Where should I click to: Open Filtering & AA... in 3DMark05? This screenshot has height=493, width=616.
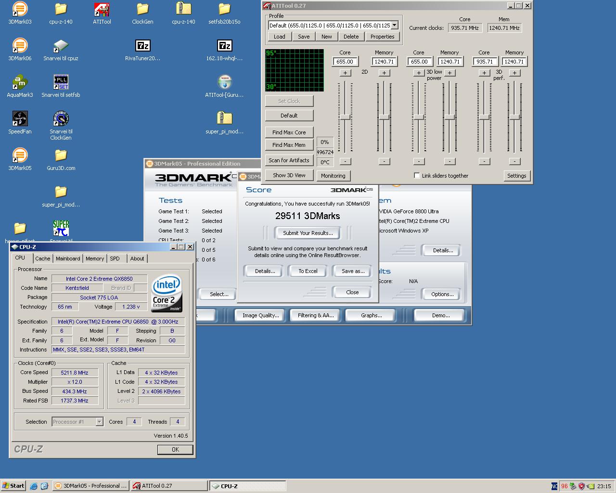(x=315, y=315)
